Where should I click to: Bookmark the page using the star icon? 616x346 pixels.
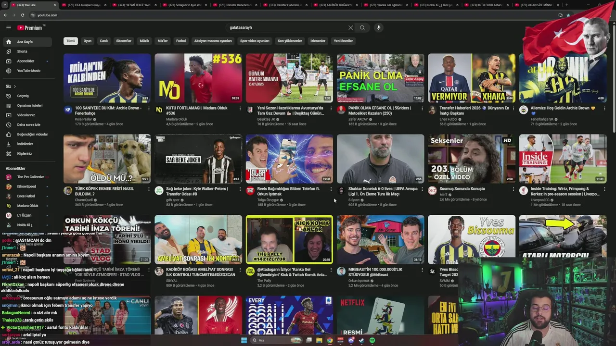coord(568,15)
